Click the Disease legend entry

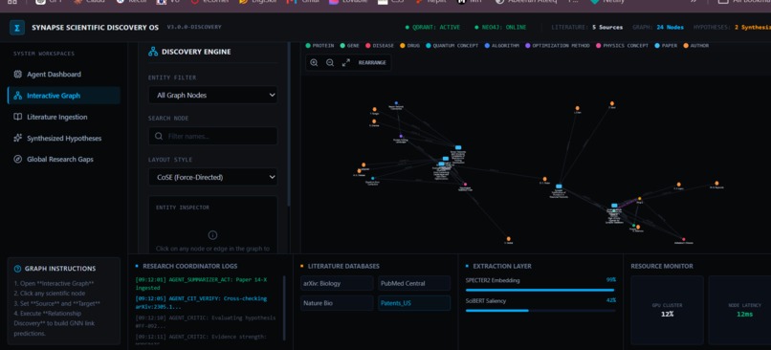click(380, 46)
